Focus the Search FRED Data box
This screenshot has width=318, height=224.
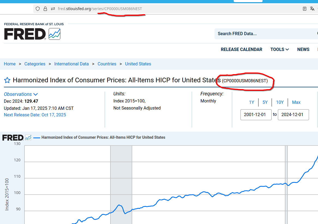click(265, 34)
